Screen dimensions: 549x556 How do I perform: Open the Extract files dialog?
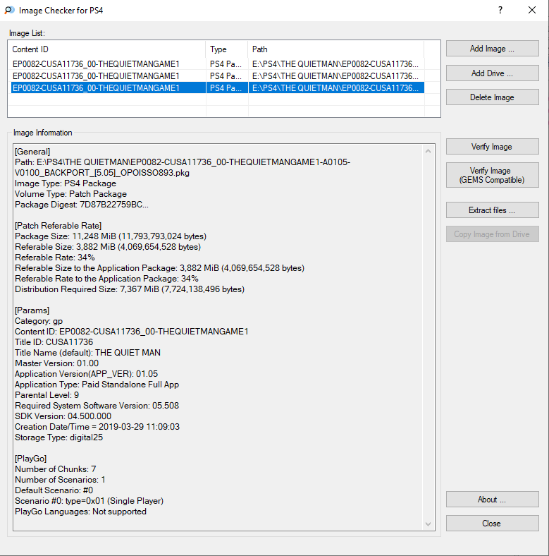493,210
